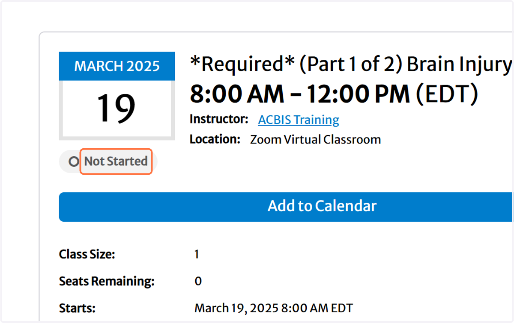The width and height of the screenshot is (514, 323).
Task: Click the MARCH 2025 calendar header
Action: pos(117,66)
